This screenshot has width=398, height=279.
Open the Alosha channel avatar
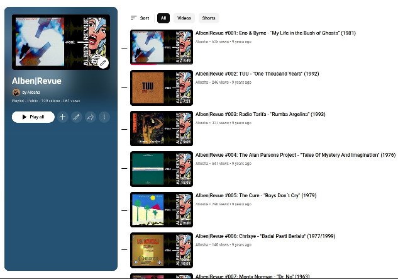(16, 93)
